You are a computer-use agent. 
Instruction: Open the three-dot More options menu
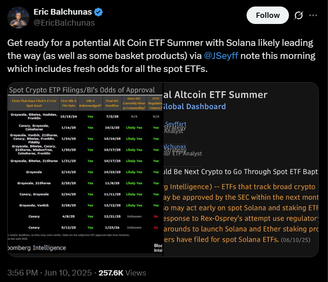313,15
